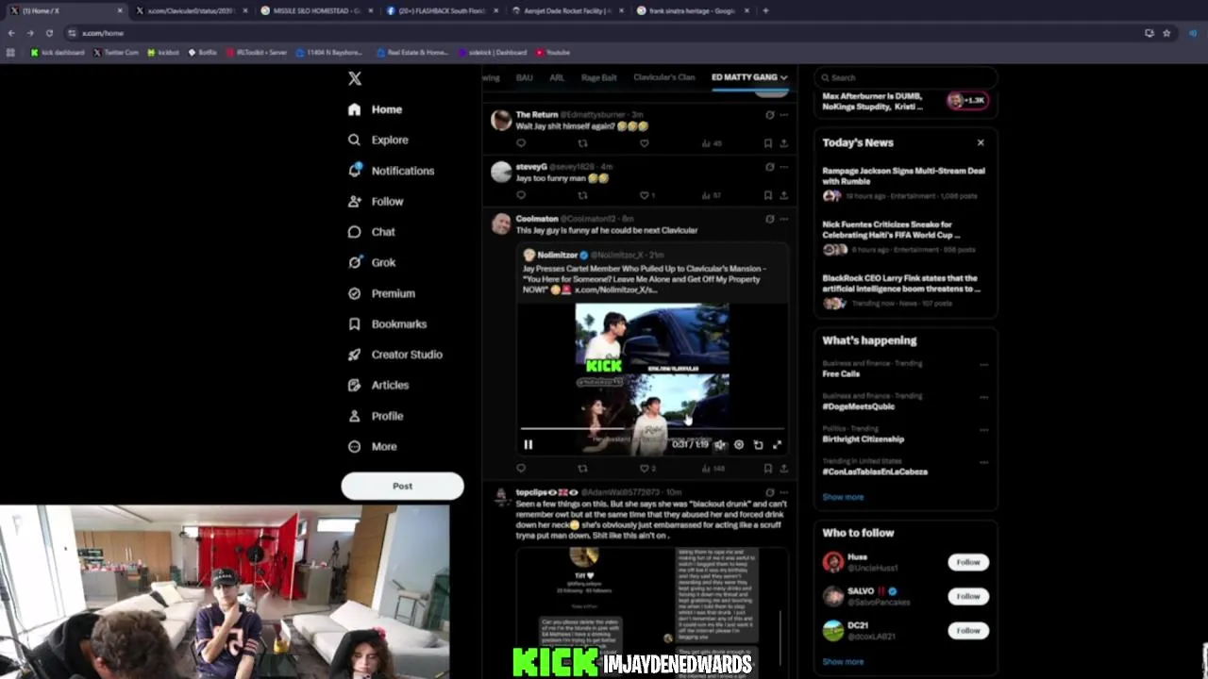Open the kick dashboard bookmark
Screen dimensions: 1208x679
59,53
